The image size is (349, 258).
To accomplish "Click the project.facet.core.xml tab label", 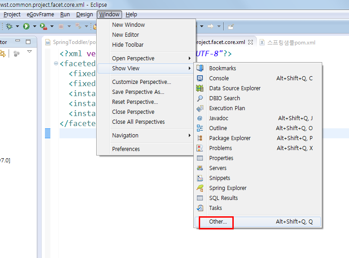I will pos(221,42).
